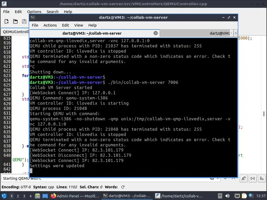This screenshot has height=200, width=267.
Task: Click the editor vertical scrollbar handle
Action: click(x=264, y=114)
